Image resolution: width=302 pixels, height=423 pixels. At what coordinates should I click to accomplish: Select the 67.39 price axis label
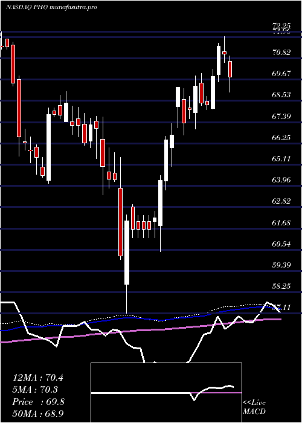coord(281,116)
